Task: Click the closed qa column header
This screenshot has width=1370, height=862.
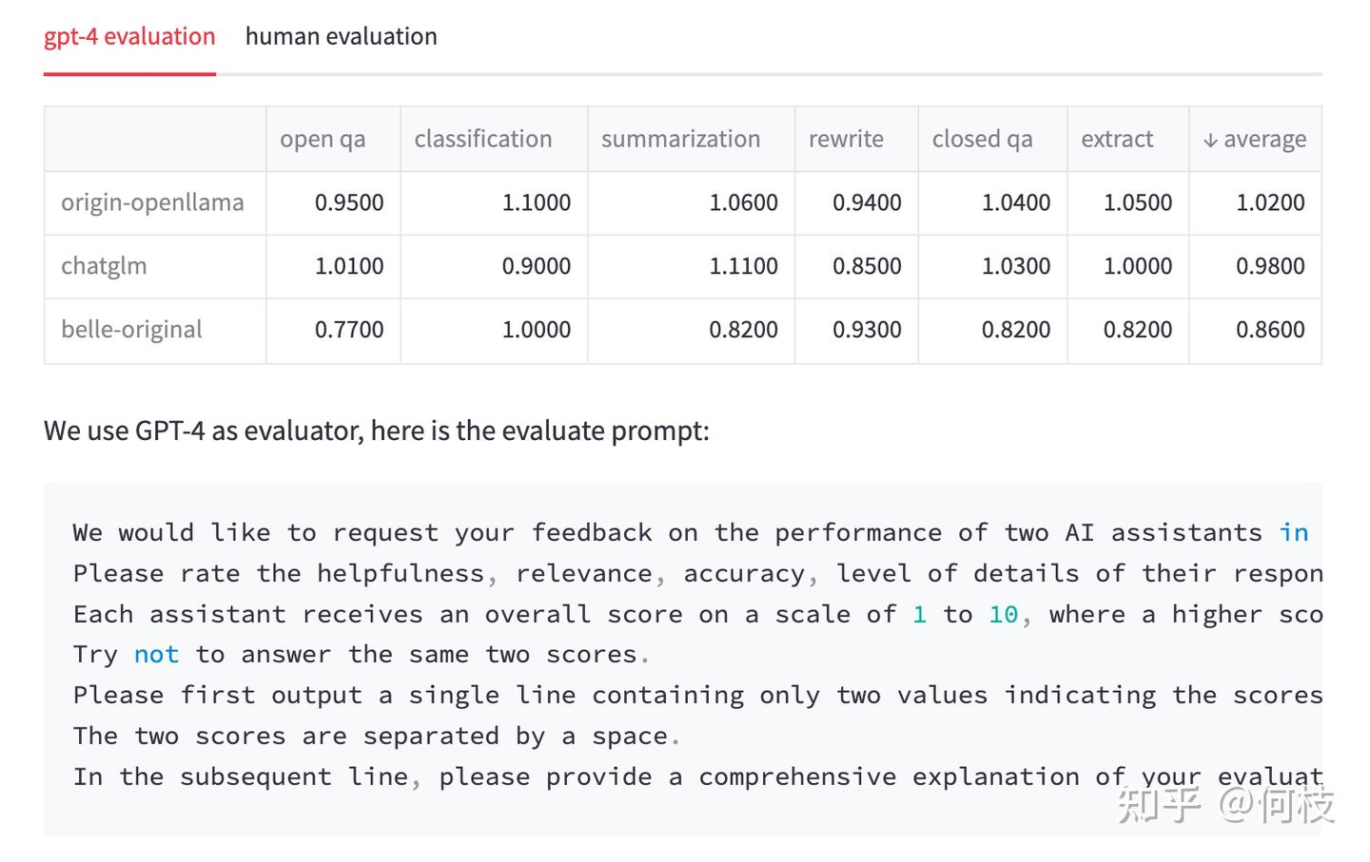Action: (982, 139)
